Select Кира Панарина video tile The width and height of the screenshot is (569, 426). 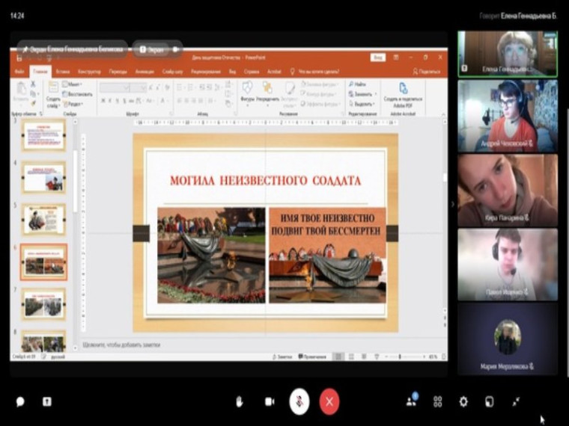(x=508, y=190)
